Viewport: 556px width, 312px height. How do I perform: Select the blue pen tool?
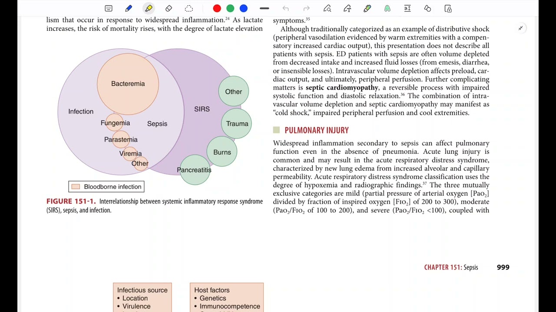tap(129, 9)
